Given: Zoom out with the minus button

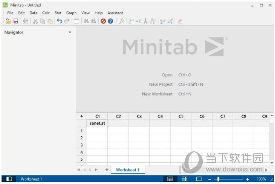Looking at the screenshot, I should pyautogui.click(x=209, y=179).
